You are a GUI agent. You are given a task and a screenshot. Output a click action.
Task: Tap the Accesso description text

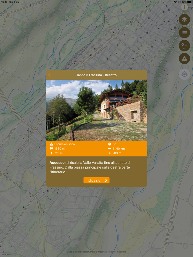90,167
